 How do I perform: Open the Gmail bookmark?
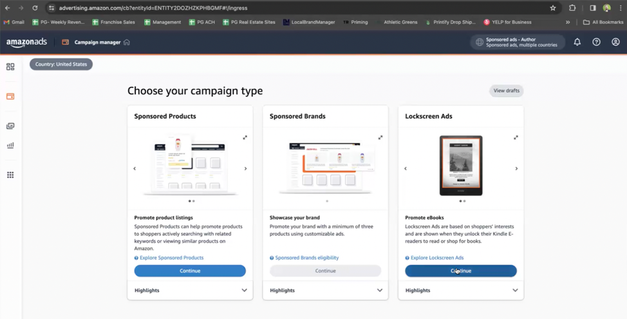pos(14,22)
